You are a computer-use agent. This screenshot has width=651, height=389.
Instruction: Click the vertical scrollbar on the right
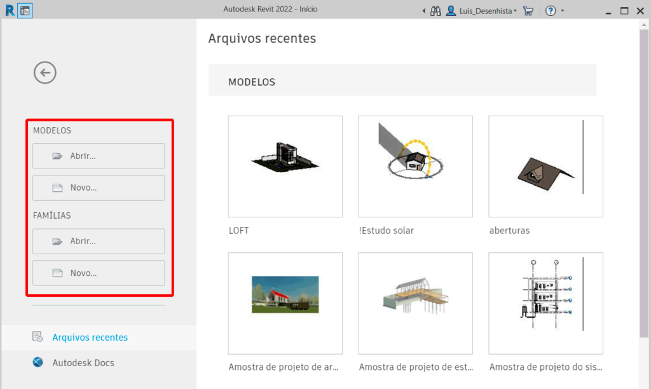click(644, 182)
